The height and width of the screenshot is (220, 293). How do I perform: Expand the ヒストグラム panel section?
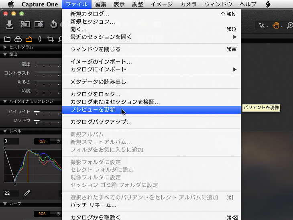click(x=5, y=47)
